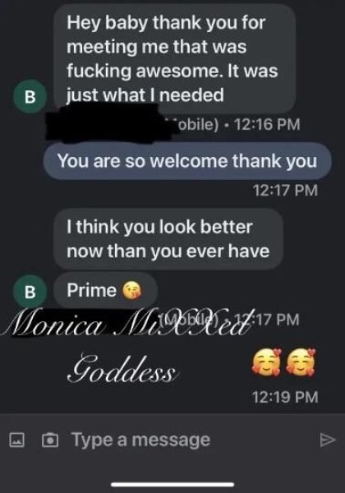Image resolution: width=345 pixels, height=493 pixels.
Task: Open the image gallery attachment icon
Action: pos(16,440)
